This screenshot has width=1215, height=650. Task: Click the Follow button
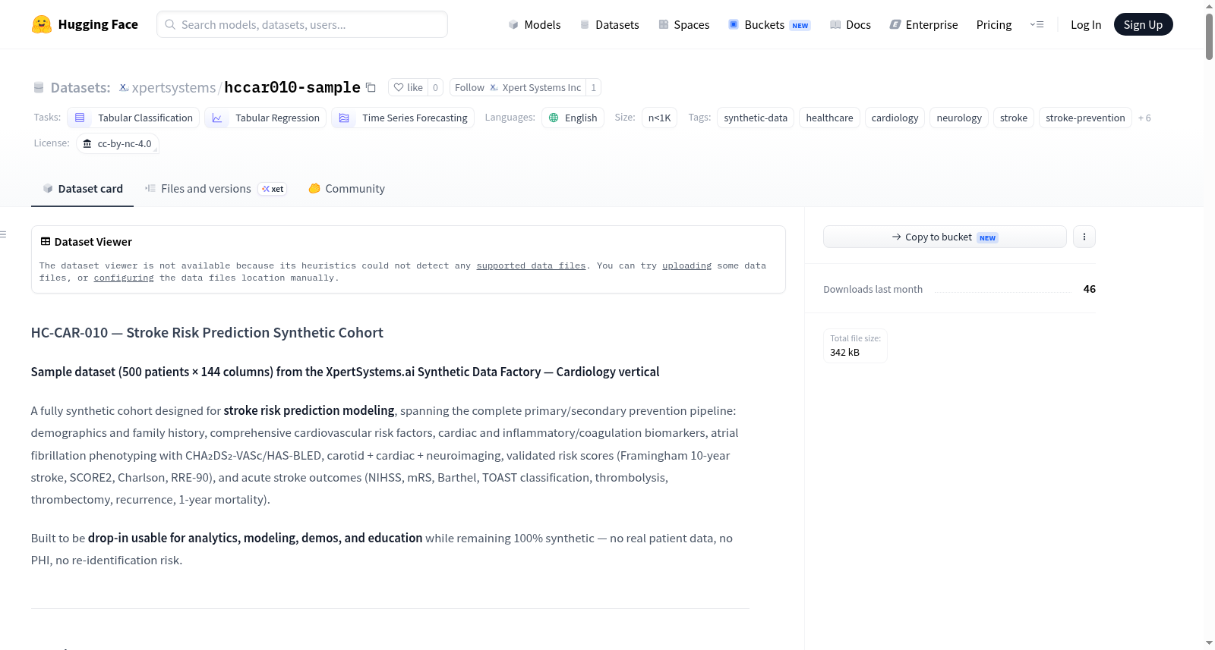coord(518,87)
